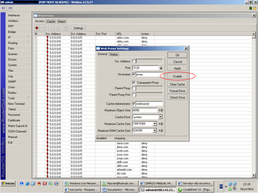Click the Clear Cache button
This screenshot has width=258, height=193.
coord(178,84)
